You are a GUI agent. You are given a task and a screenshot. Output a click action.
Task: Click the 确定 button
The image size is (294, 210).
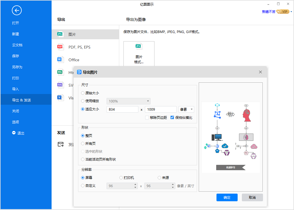[x=227, y=198]
